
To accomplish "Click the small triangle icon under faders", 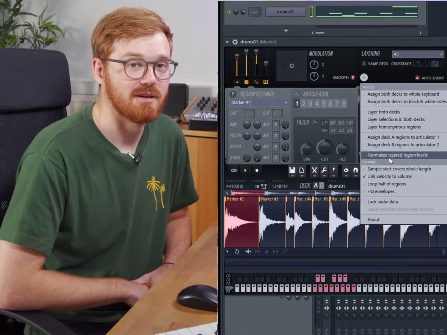I will 237,82.
